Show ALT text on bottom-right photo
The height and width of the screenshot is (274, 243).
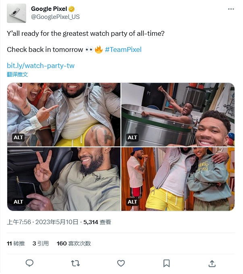click(132, 202)
